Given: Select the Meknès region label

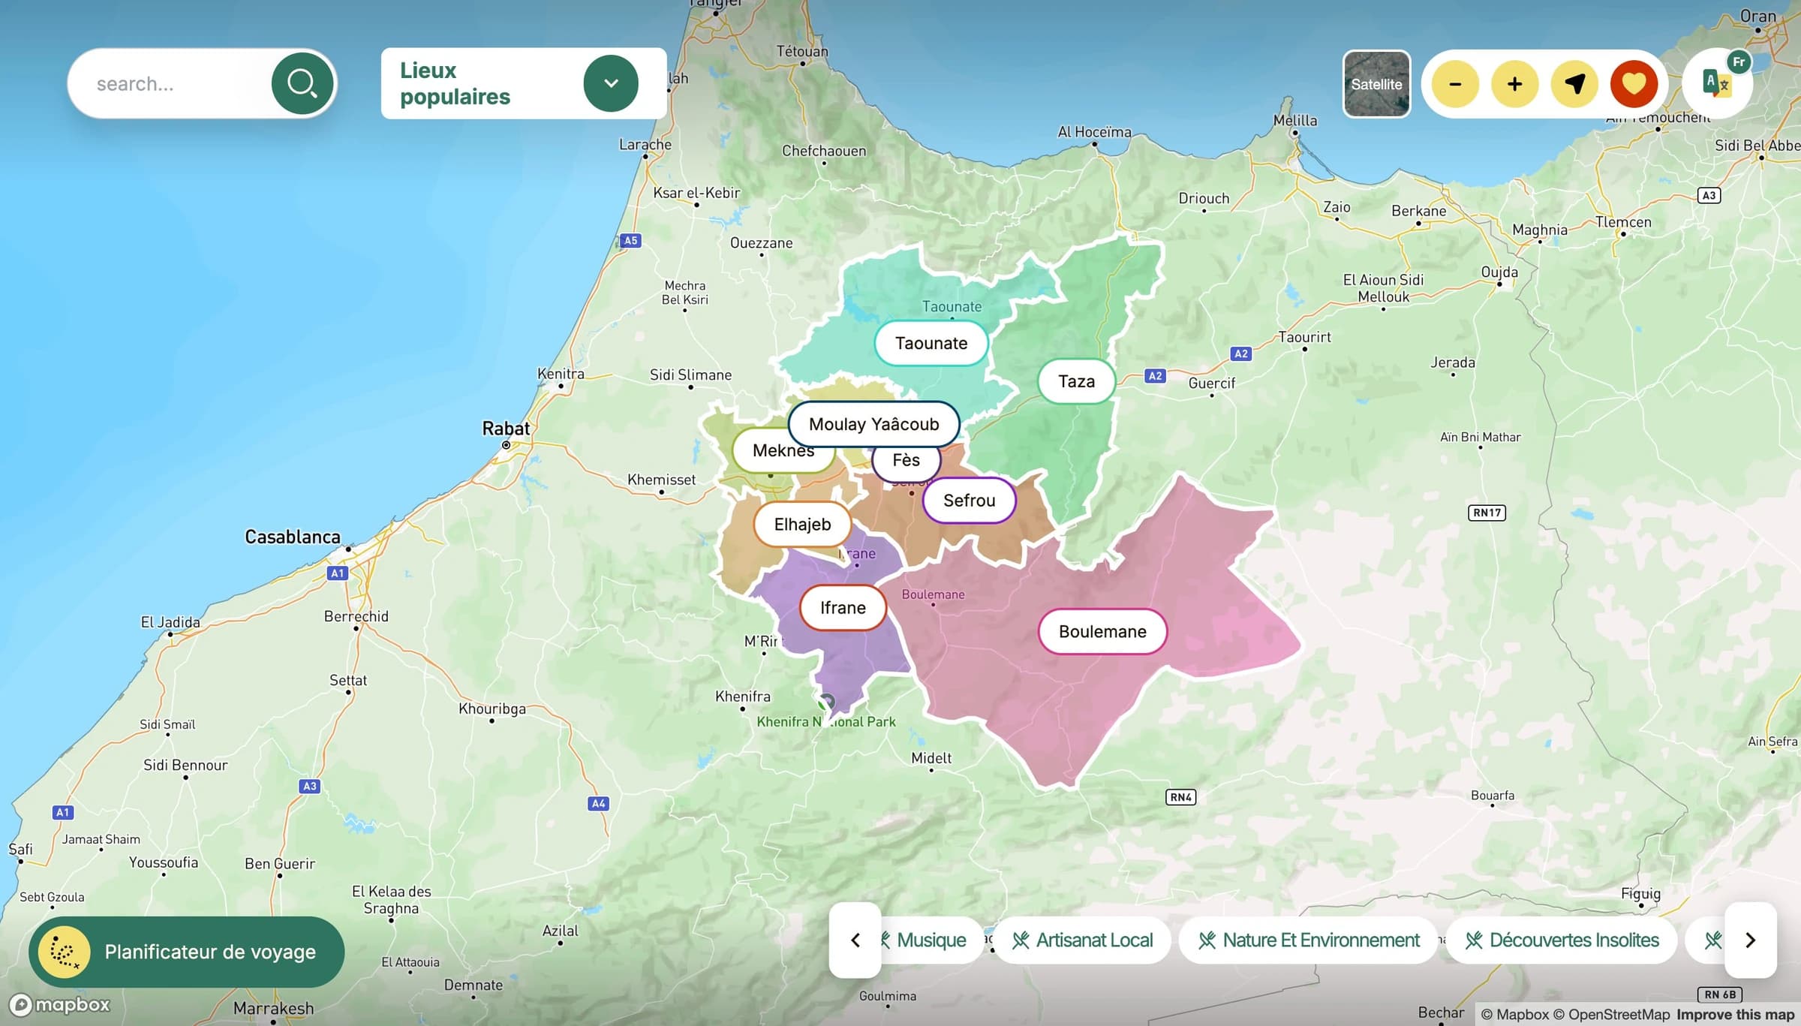Looking at the screenshot, I should (x=783, y=450).
